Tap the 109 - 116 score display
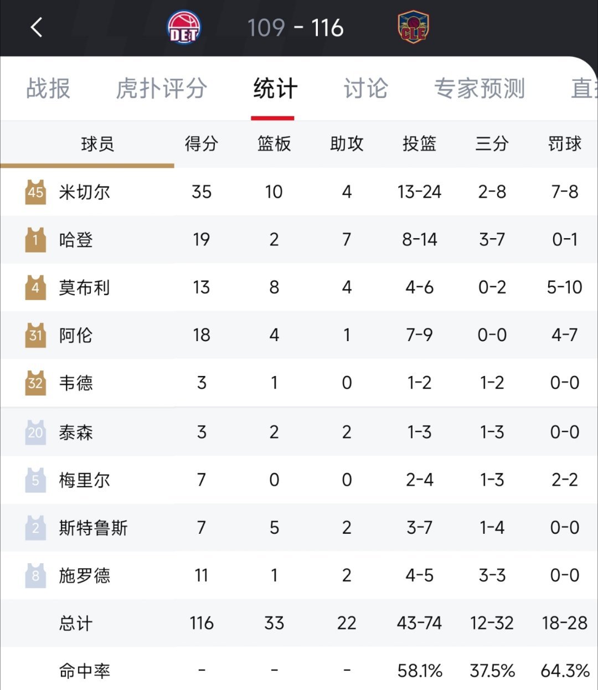 (296, 28)
